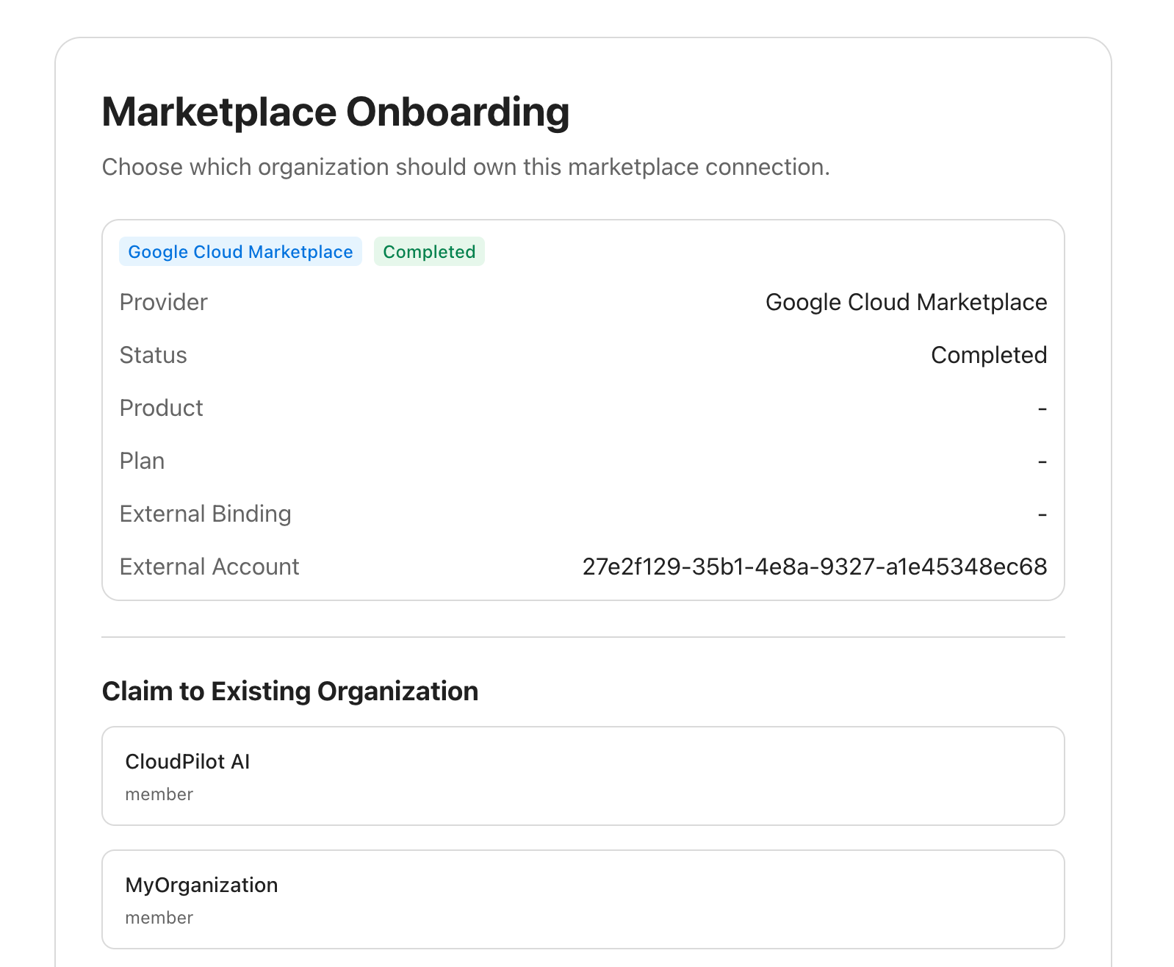
Task: Click the Claim to Existing Organization heading
Action: point(290,691)
